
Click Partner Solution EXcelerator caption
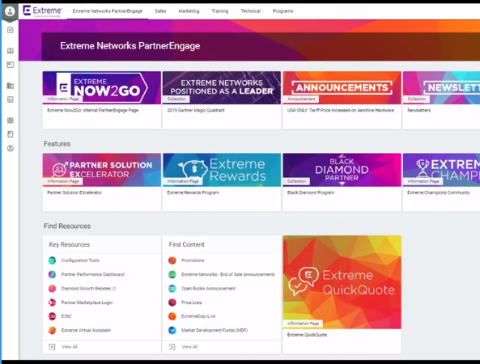[74, 193]
